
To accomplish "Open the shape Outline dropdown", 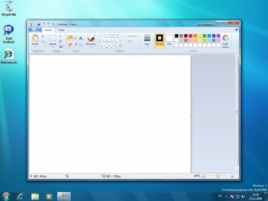I will 131,36.
